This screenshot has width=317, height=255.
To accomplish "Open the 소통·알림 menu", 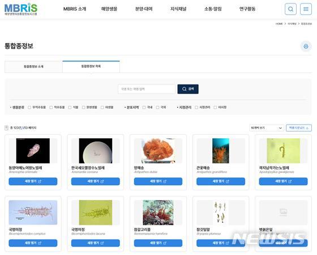I will 213,9.
